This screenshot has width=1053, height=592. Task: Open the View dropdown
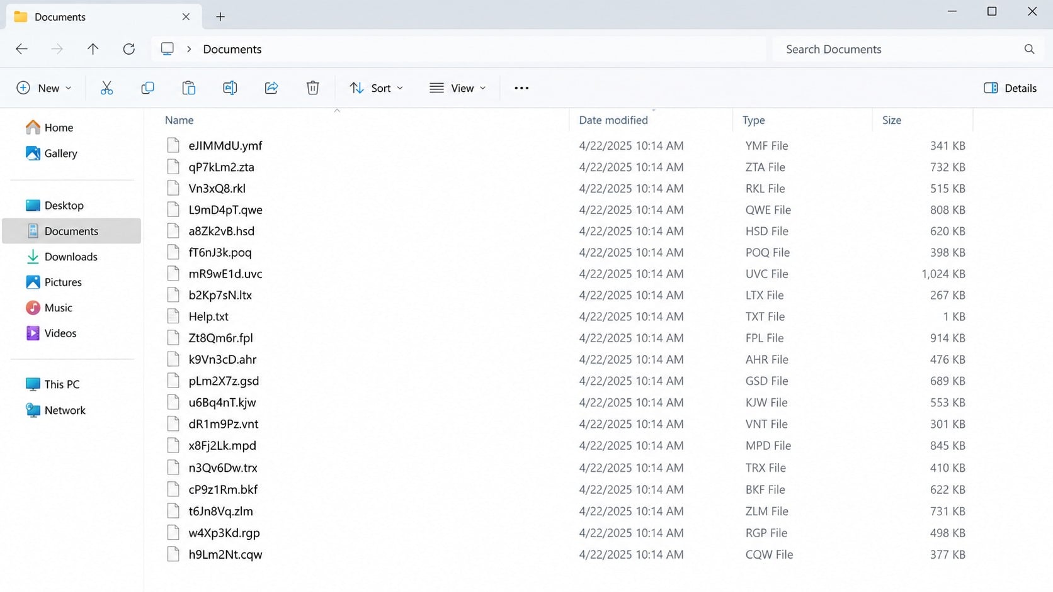pos(458,88)
